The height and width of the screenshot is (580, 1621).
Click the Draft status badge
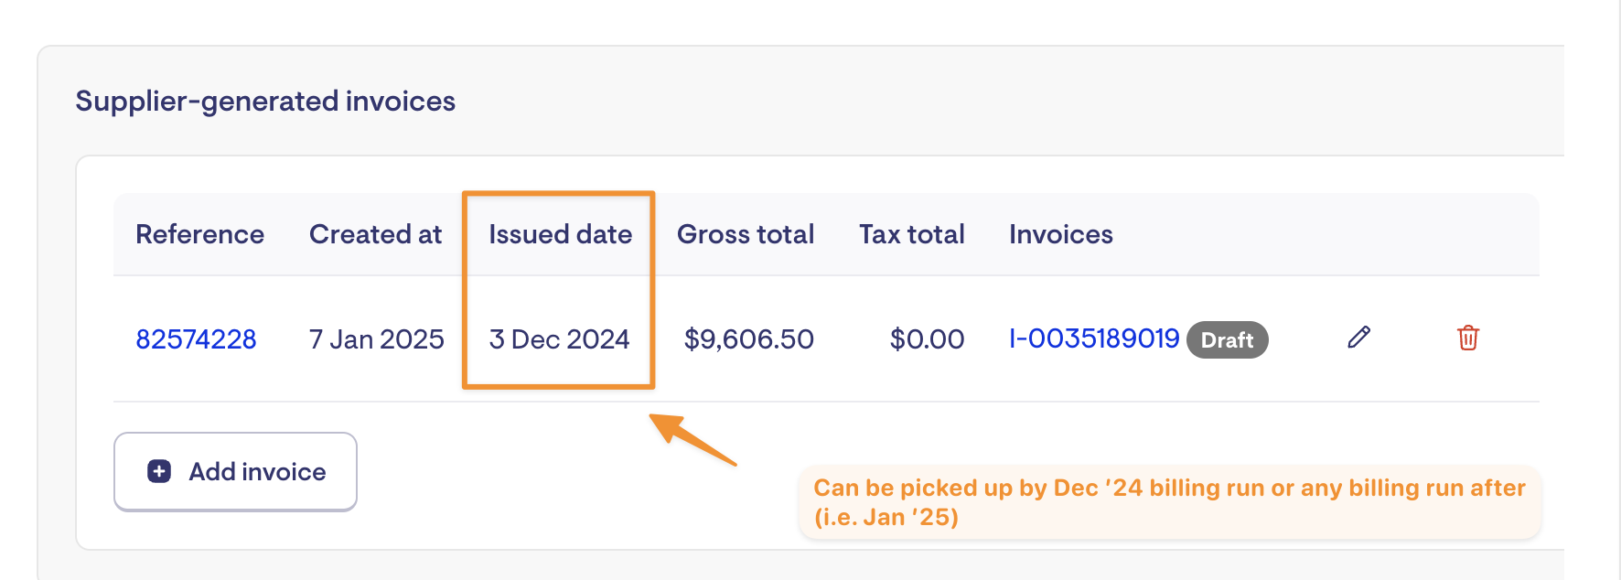1227,339
